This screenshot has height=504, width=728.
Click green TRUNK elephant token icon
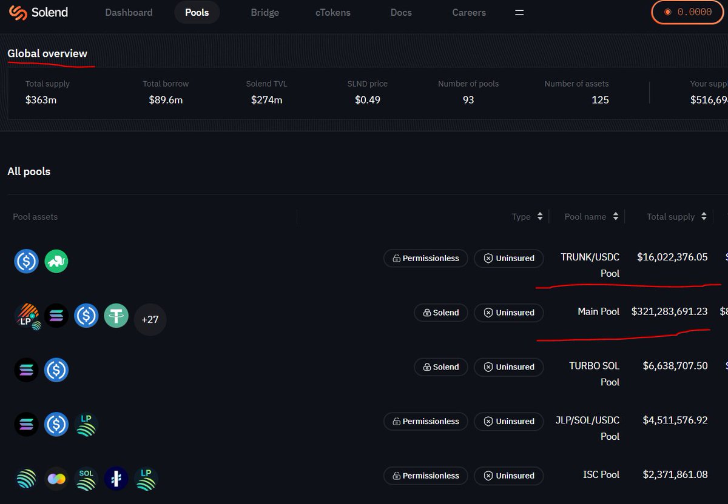[56, 261]
